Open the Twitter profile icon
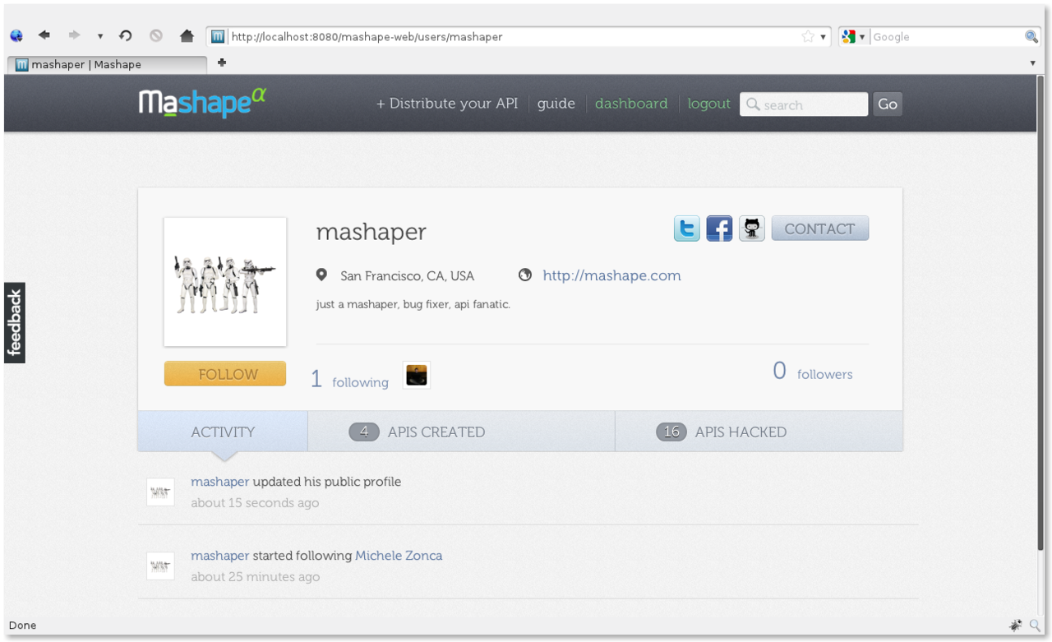The image size is (1052, 642). [x=687, y=229]
